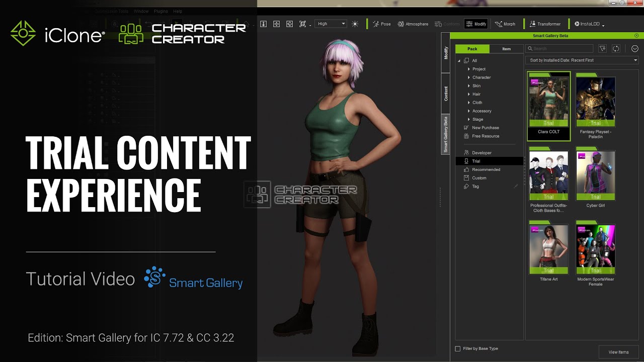Screen dimensions: 644x362
Task: Open the High quality dropdown
Action: [331, 24]
